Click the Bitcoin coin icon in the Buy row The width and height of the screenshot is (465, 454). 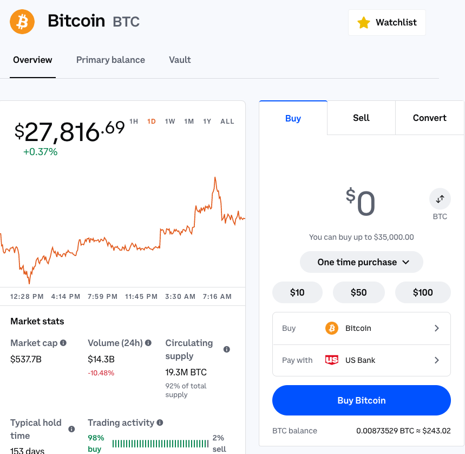(332, 328)
